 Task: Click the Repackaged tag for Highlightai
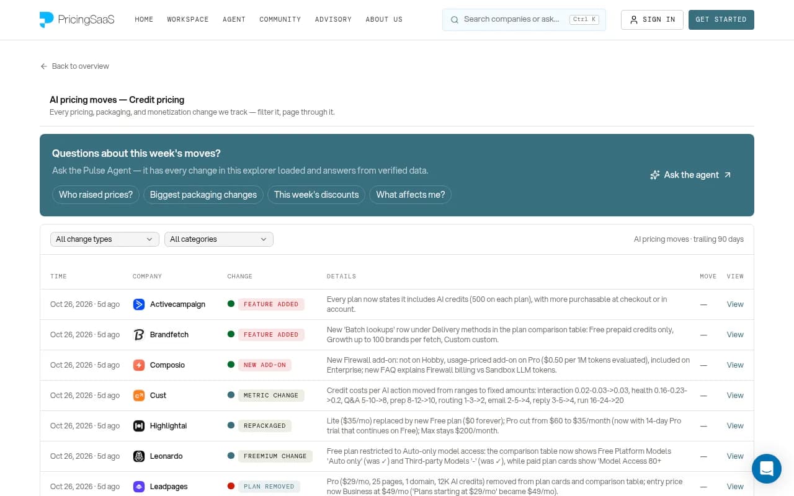tap(265, 426)
